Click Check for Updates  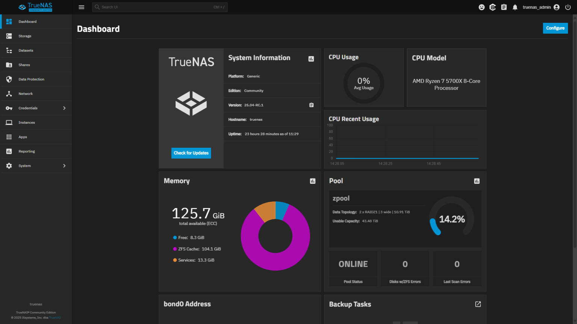pos(191,153)
